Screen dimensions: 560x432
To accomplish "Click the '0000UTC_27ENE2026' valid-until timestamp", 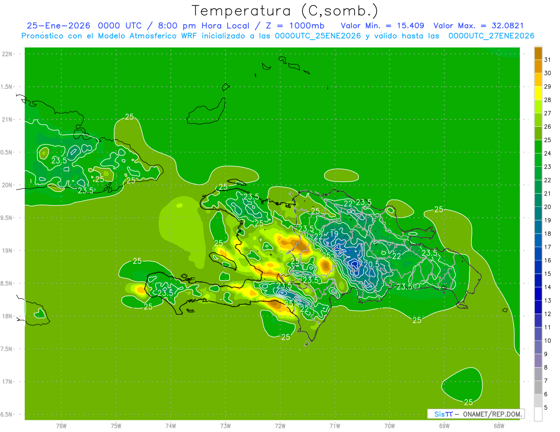I will [491, 36].
